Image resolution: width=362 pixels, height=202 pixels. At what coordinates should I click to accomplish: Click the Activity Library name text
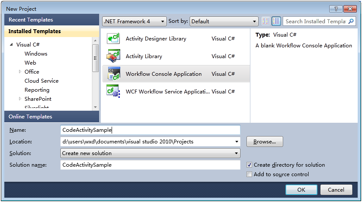(144, 56)
